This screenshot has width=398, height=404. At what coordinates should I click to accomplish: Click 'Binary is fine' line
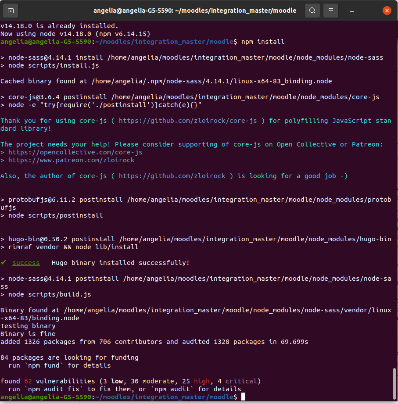(x=28, y=334)
